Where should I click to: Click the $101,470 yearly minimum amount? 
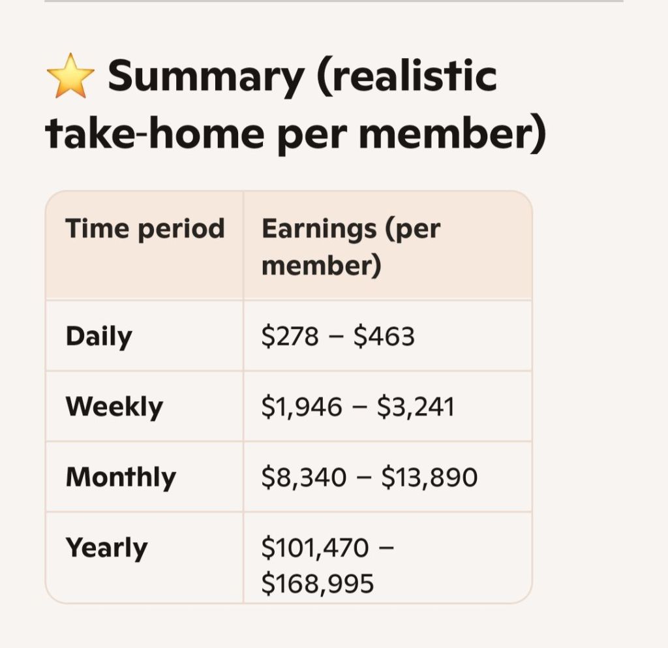(x=315, y=548)
